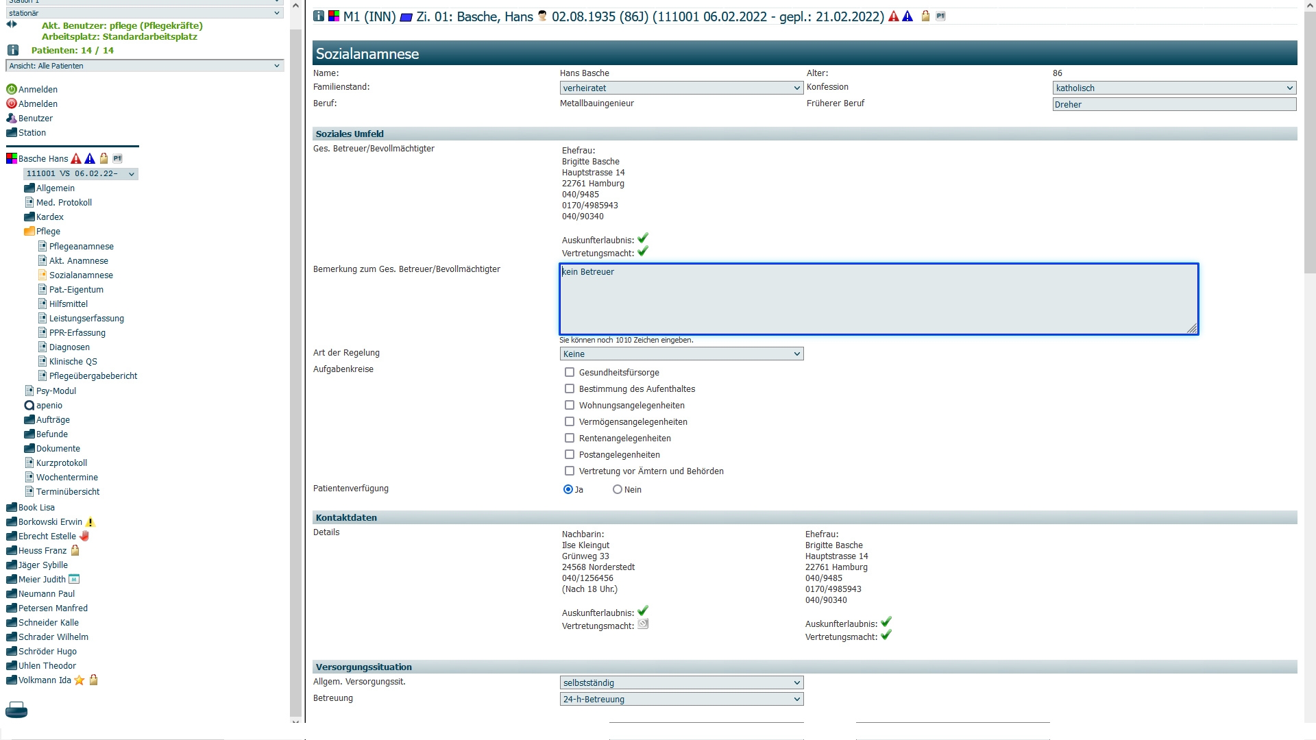Viewport: 1316px width, 740px height.
Task: Click the red warning triangle in patient header
Action: (894, 16)
